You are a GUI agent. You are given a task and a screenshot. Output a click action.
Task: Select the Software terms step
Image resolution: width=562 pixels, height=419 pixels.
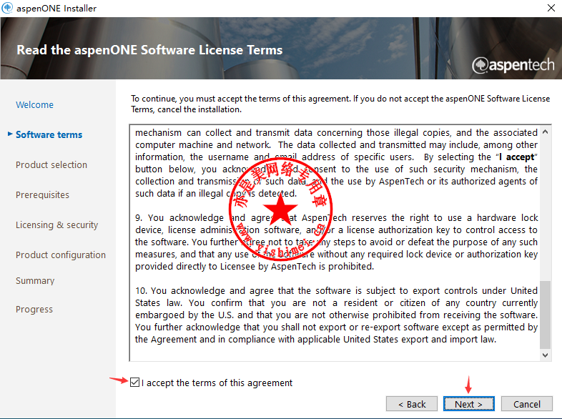click(49, 134)
